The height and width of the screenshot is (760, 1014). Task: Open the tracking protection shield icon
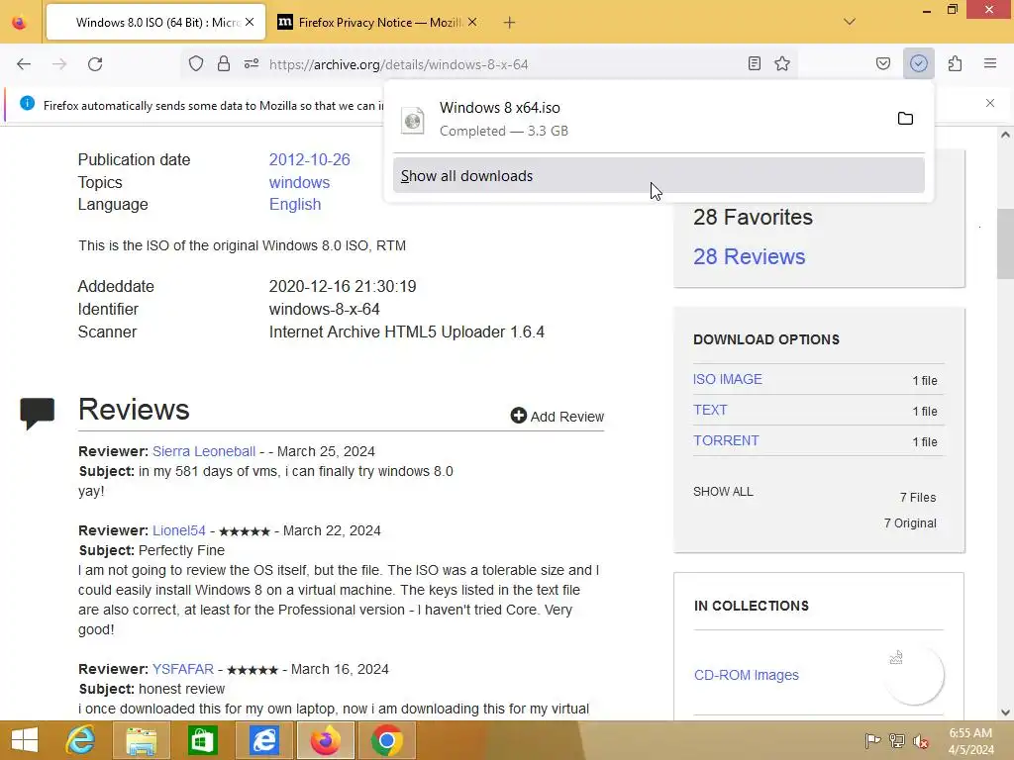196,63
